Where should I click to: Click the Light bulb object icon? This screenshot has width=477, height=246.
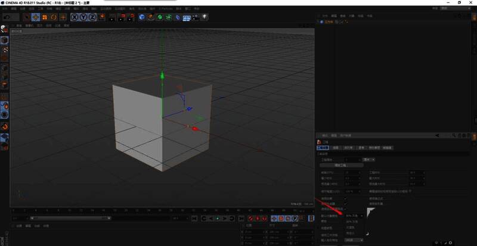[x=206, y=17]
